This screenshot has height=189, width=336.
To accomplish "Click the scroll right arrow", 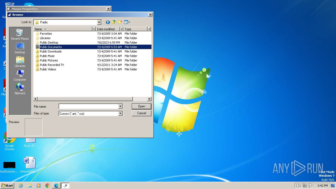I will 149,99.
